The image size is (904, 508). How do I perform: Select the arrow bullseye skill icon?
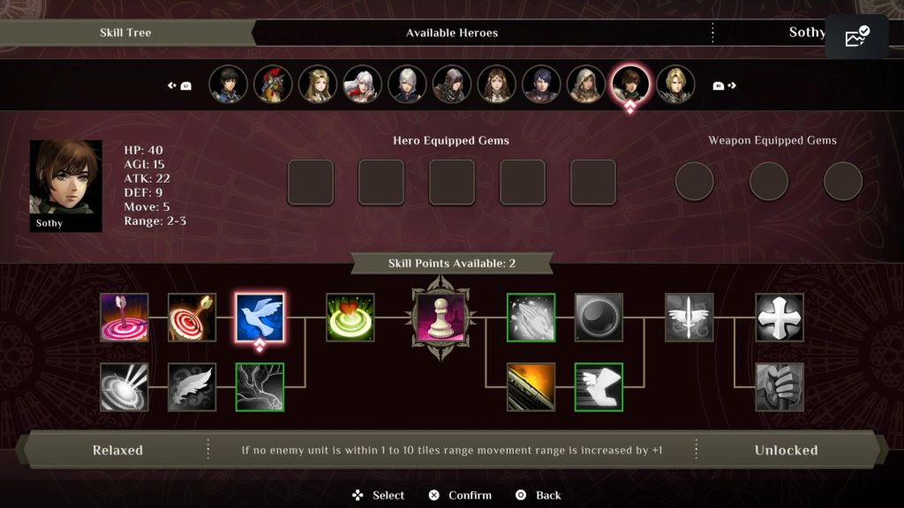[x=192, y=317]
